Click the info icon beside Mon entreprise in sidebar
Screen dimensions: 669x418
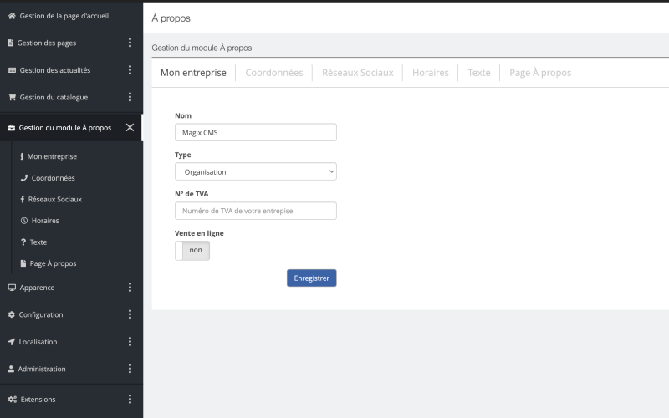click(22, 156)
